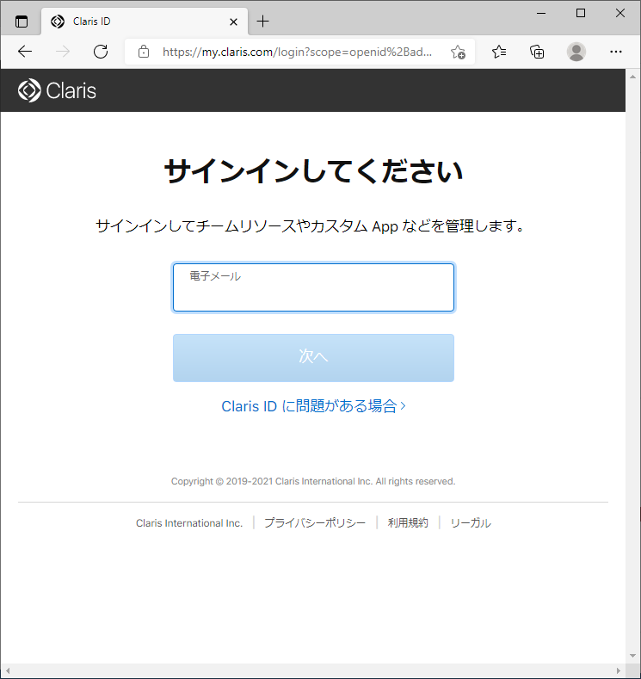Close the Claris ID tab
This screenshot has height=679, width=641.
tap(233, 22)
